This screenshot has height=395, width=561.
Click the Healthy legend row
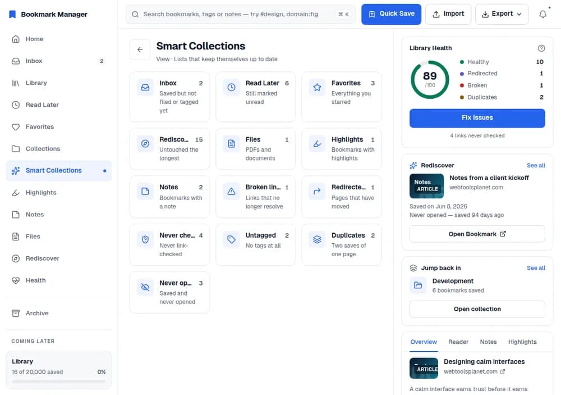502,62
